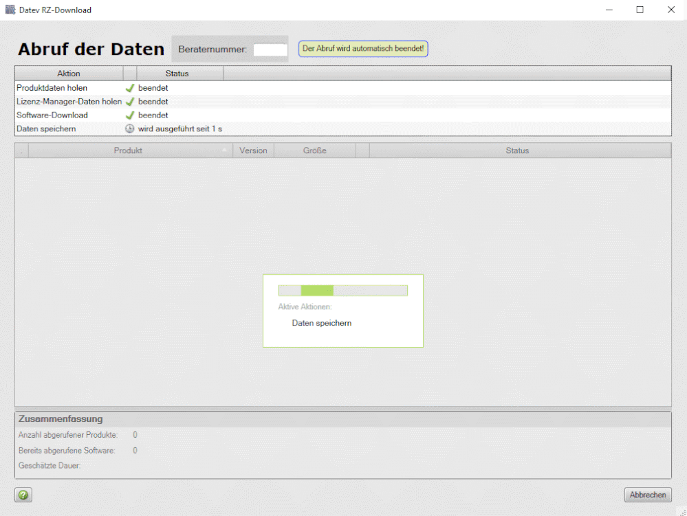Viewport: 687px width, 516px height.
Task: Click the green progress bar
Action: [x=342, y=290]
